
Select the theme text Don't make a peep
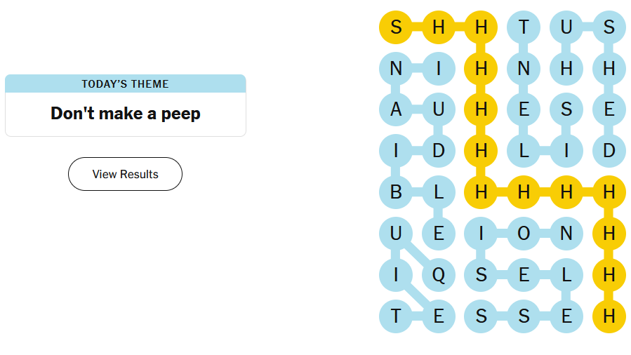pyautogui.click(x=125, y=114)
